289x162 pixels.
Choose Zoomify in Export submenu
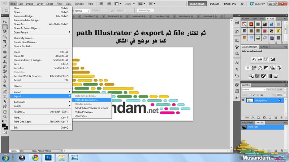tap(92, 116)
